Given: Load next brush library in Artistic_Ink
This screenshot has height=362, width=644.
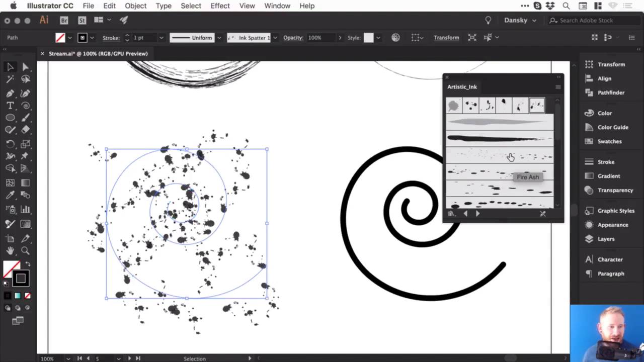Looking at the screenshot, I should 477,214.
